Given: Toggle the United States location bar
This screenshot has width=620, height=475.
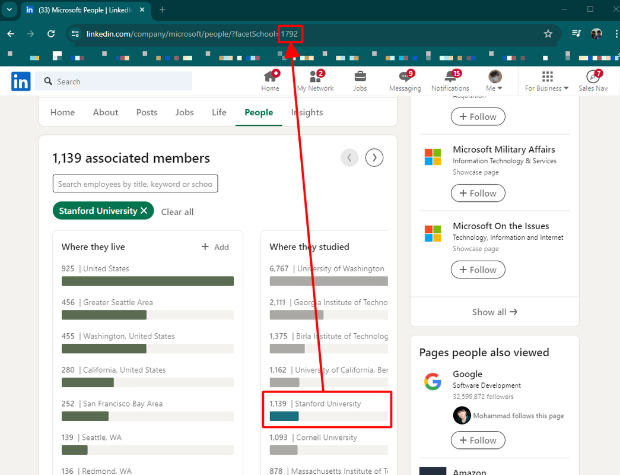Looking at the screenshot, I should click(x=147, y=281).
